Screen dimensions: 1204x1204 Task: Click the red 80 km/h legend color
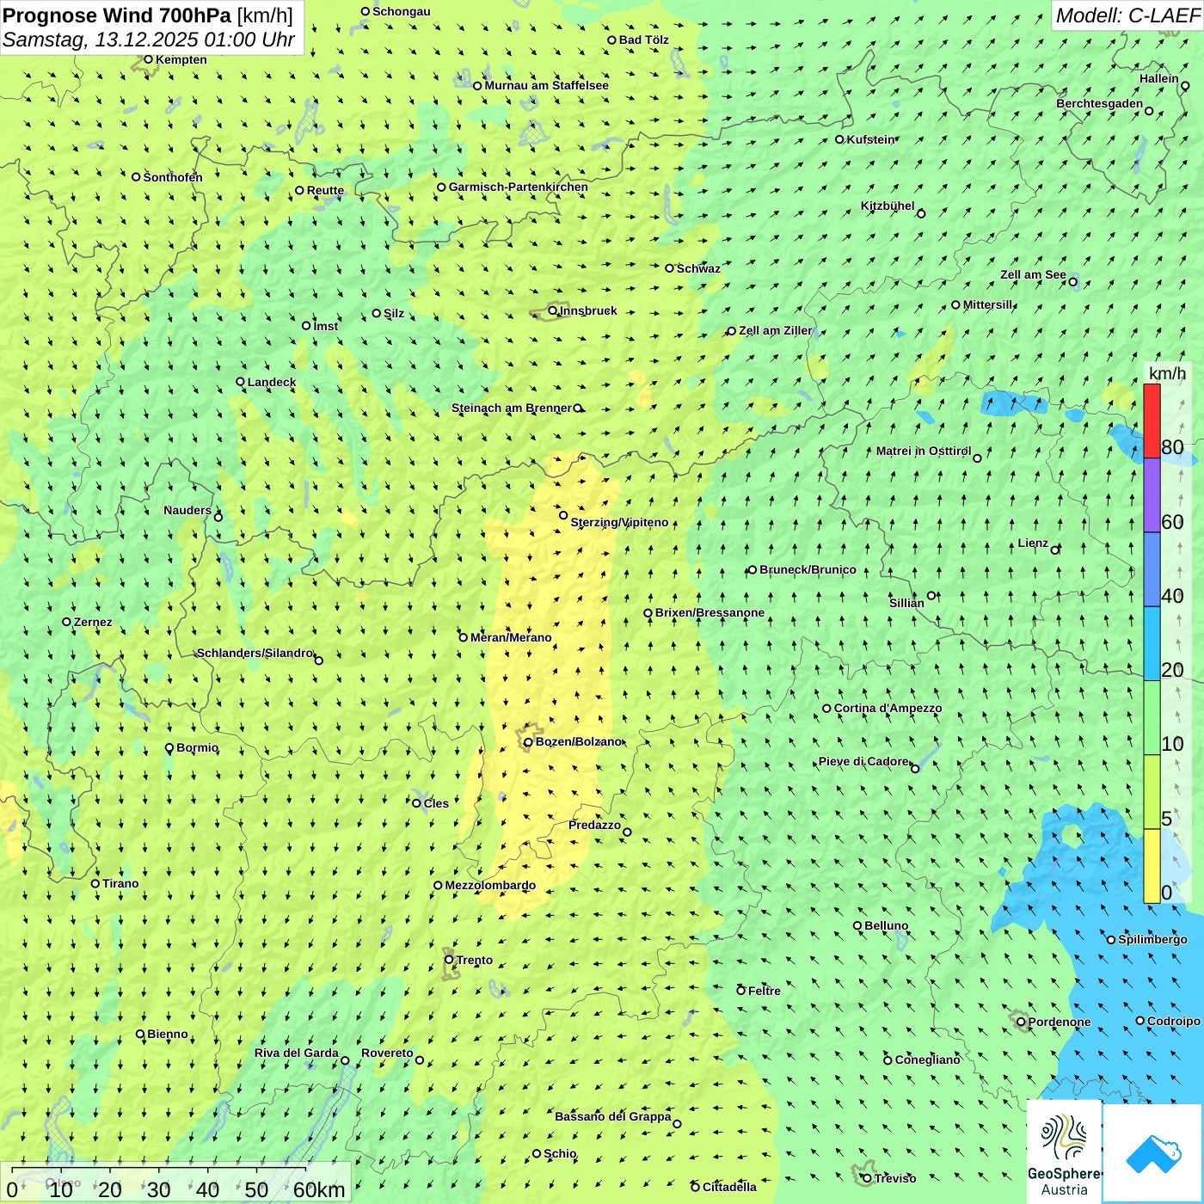pos(1152,421)
